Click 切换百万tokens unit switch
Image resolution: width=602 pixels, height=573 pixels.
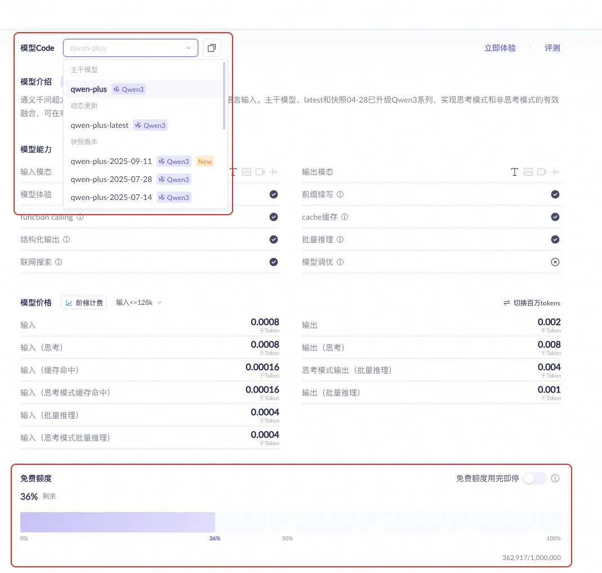pos(532,303)
